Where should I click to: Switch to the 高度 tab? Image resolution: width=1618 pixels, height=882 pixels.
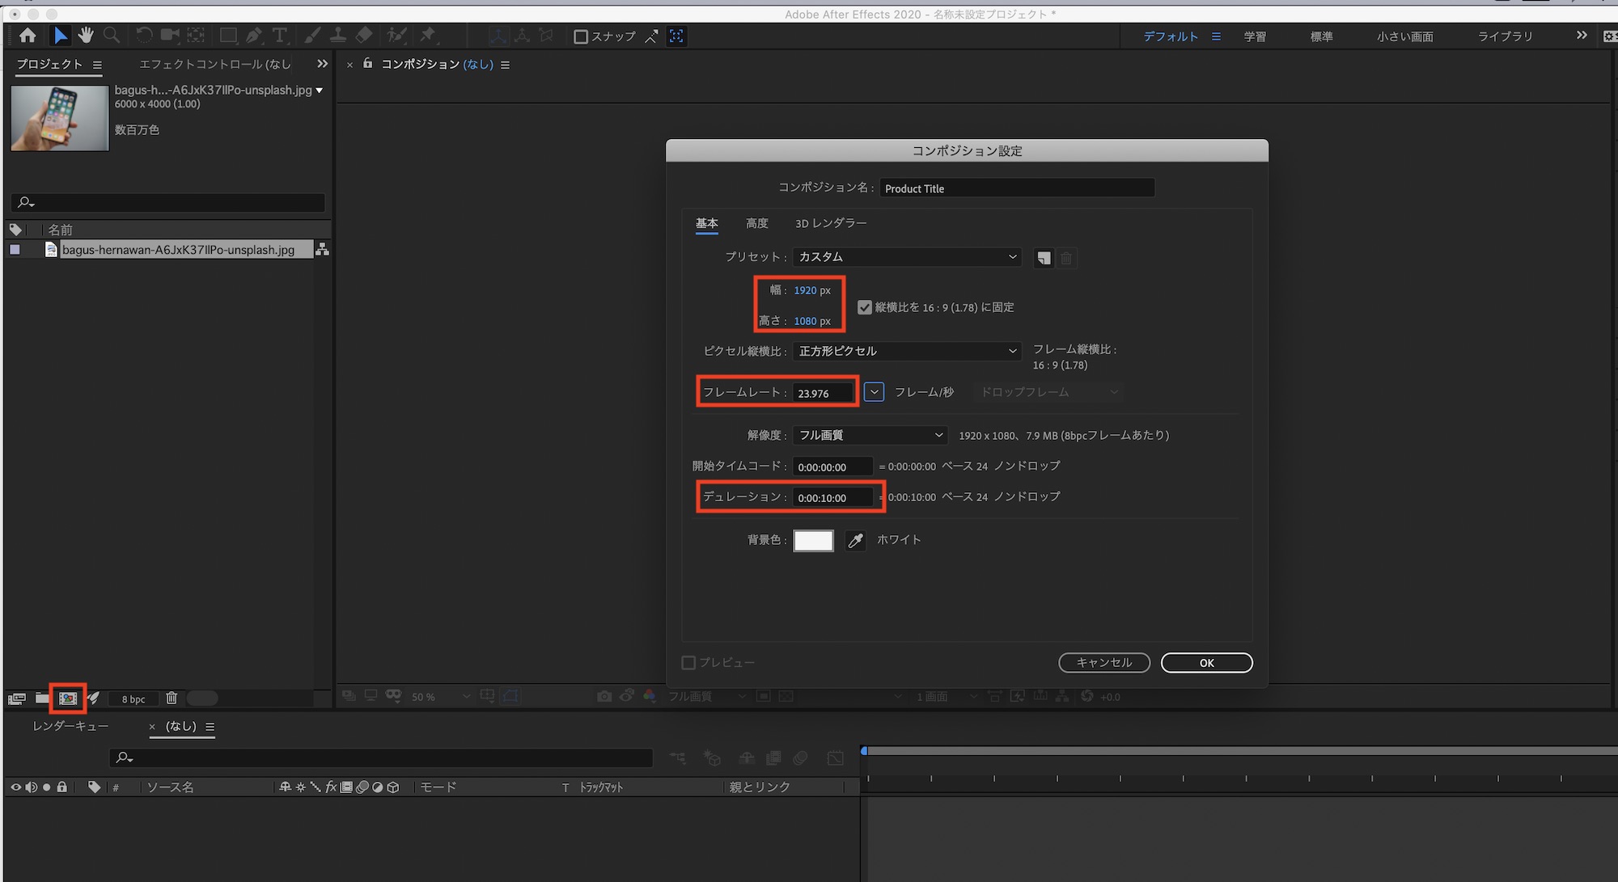tap(756, 223)
